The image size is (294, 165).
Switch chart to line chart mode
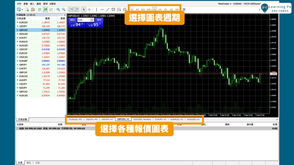(51, 9)
